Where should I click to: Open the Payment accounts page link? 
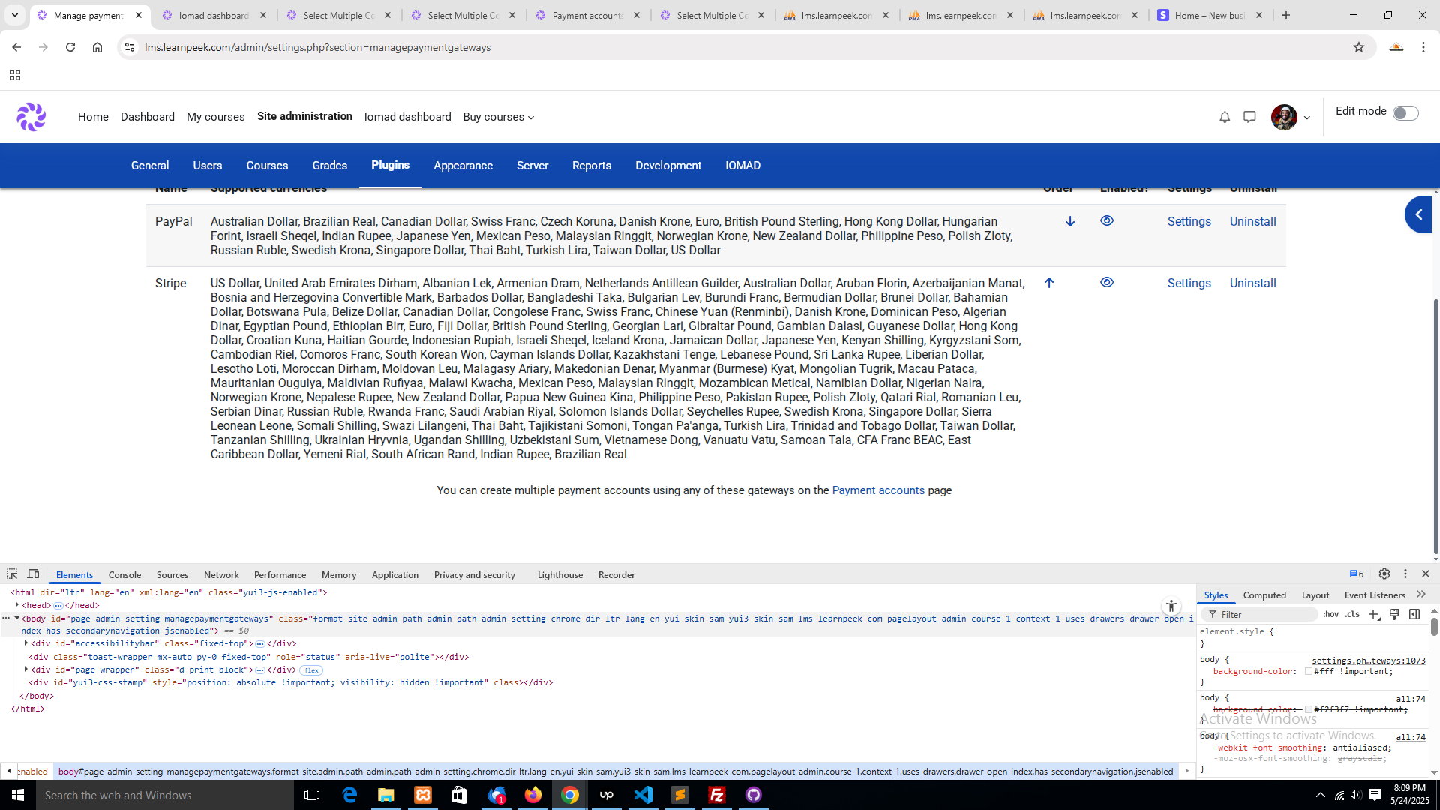(878, 490)
